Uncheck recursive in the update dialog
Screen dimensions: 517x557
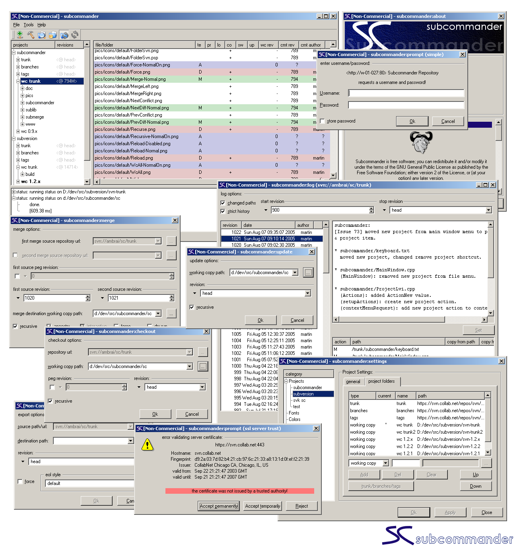pos(192,307)
